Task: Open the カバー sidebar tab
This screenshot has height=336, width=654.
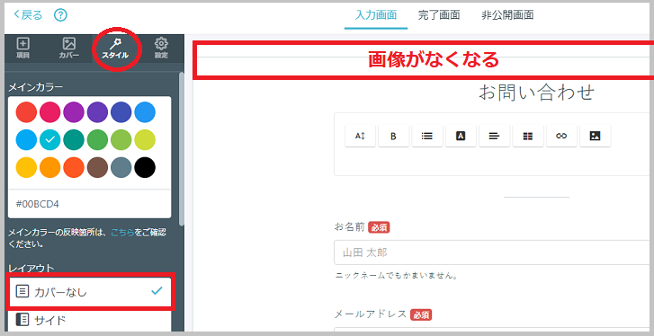Action: coord(69,49)
